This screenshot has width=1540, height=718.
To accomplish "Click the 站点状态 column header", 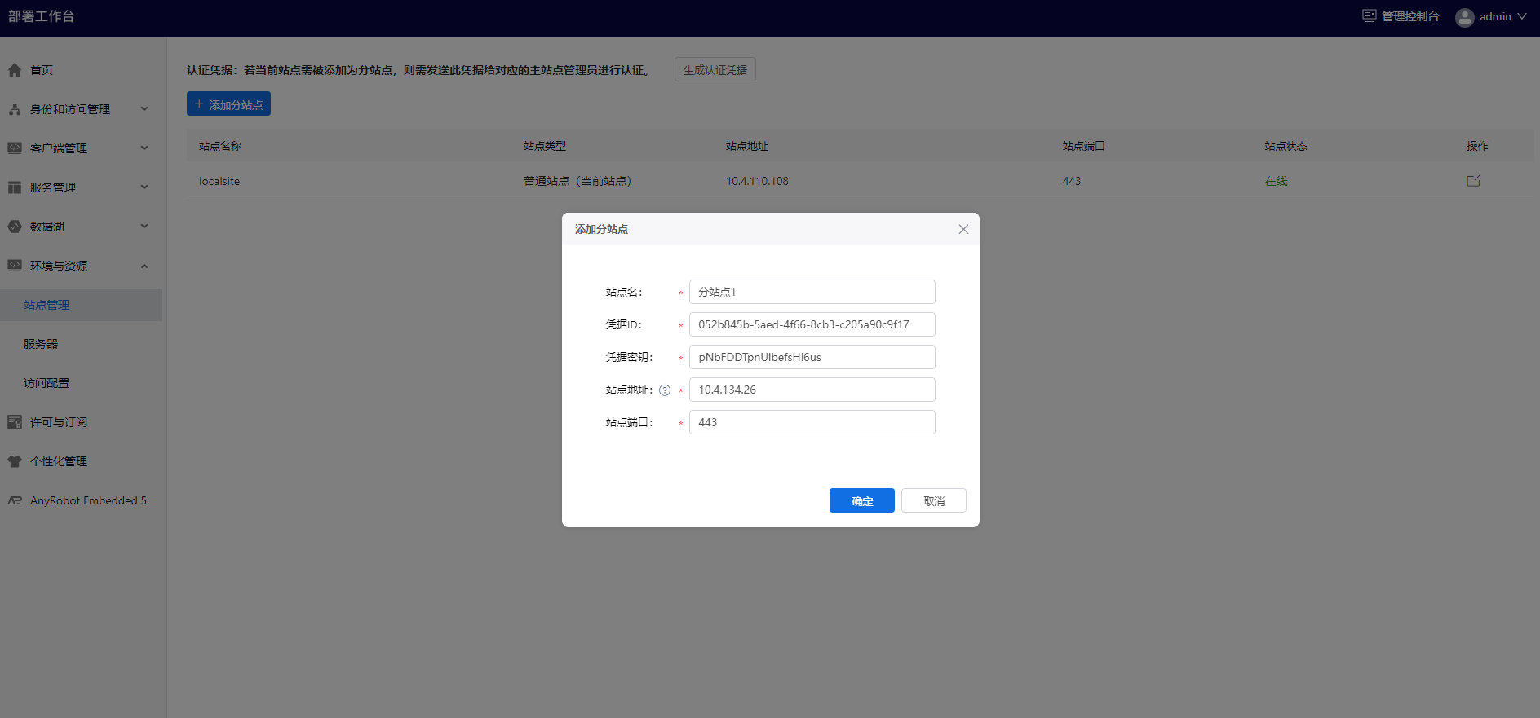I will point(1286,146).
